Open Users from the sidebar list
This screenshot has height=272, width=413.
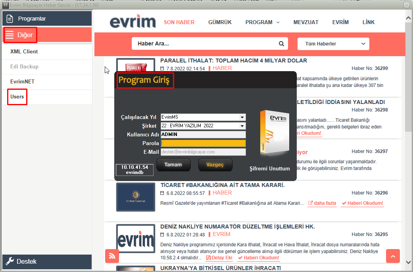pyautogui.click(x=47, y=96)
